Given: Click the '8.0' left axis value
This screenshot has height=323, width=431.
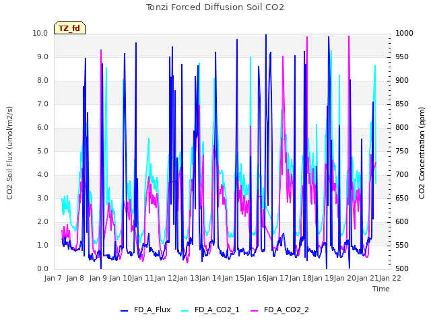Looking at the screenshot, I should tap(42, 81).
